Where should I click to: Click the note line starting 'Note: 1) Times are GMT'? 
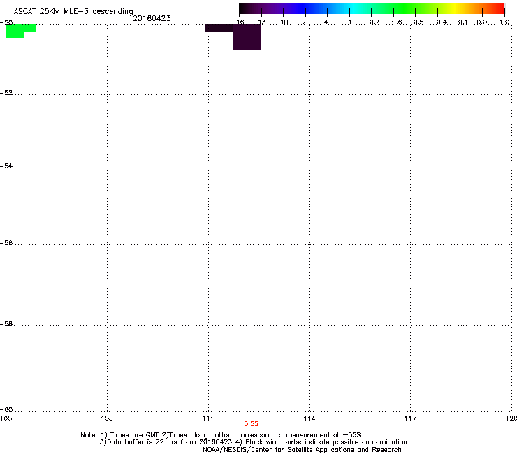(x=221, y=435)
